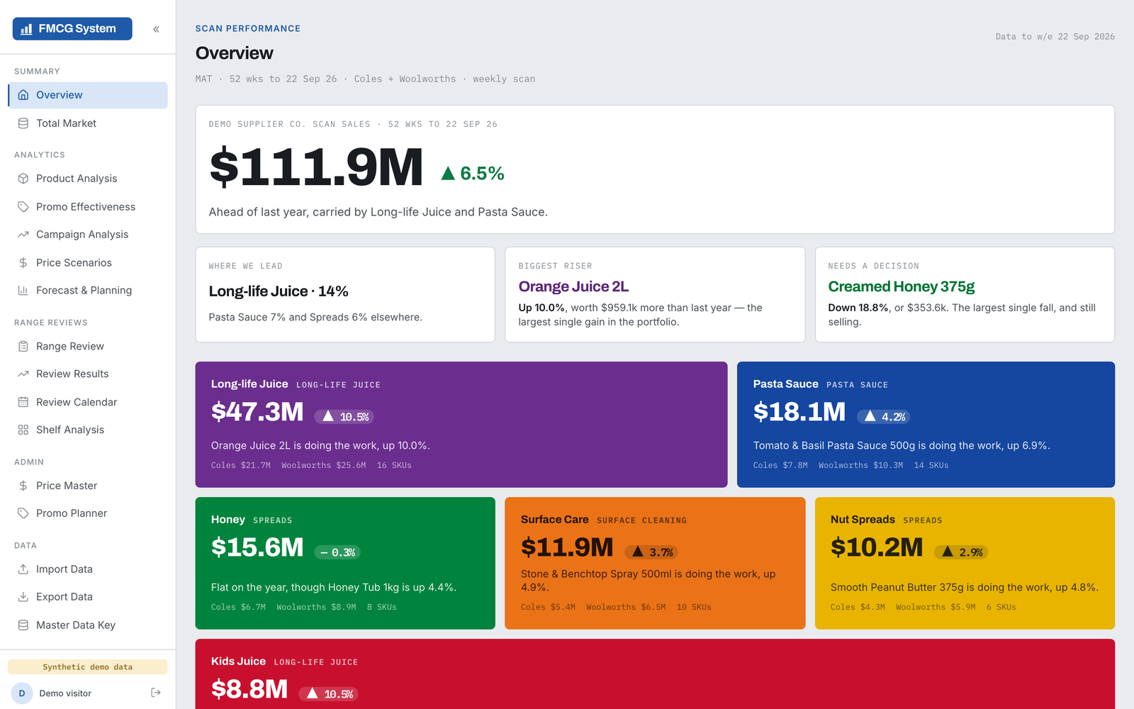This screenshot has width=1134, height=709.
Task: Click the 6.5% growth indicator
Action: (x=473, y=173)
